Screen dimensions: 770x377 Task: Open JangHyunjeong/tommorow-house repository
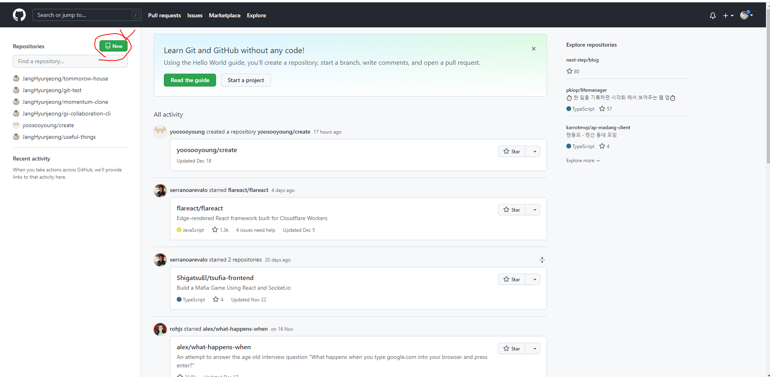tap(65, 78)
